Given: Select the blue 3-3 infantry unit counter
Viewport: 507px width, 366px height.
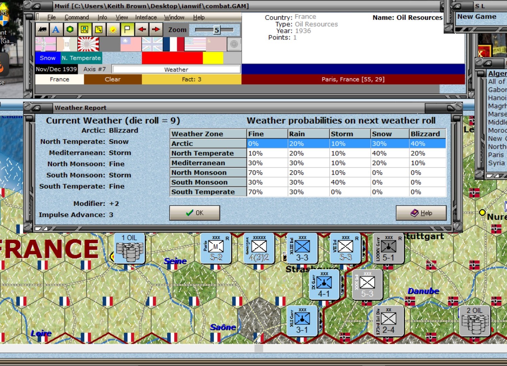Looking at the screenshot, I should (302, 248).
